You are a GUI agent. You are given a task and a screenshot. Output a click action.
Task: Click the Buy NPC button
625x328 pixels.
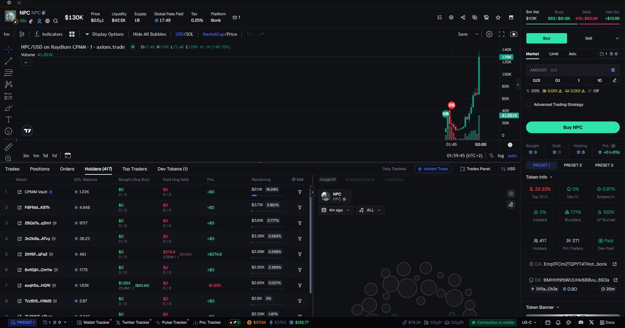point(572,127)
